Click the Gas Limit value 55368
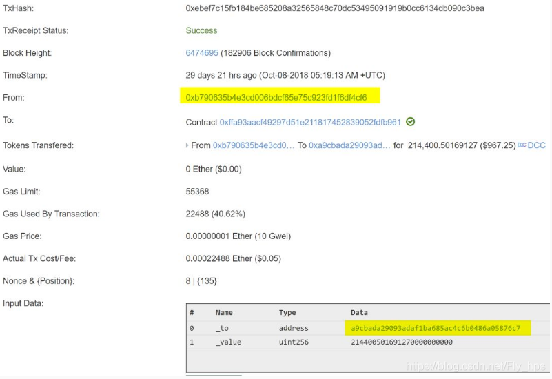Viewport: 552px width, 379px height. [197, 192]
